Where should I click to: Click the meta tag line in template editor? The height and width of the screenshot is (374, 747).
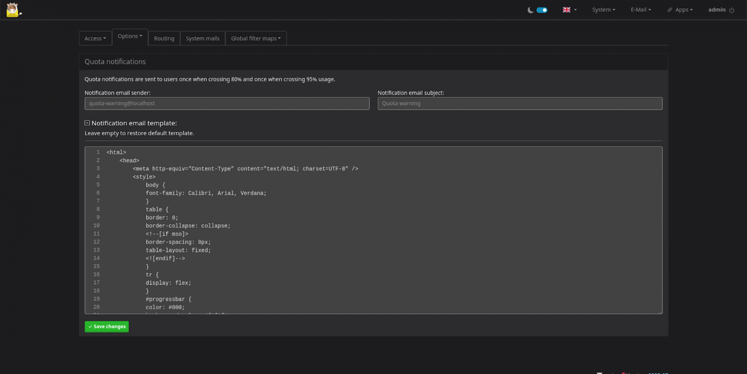point(245,169)
